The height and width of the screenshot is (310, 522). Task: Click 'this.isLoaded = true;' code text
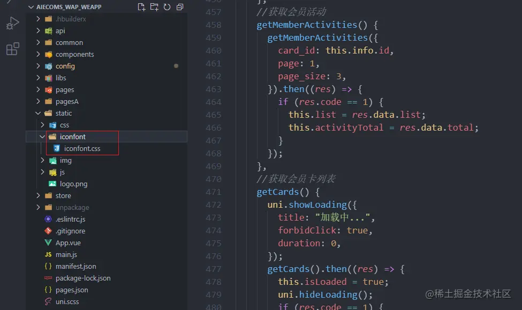(333, 282)
